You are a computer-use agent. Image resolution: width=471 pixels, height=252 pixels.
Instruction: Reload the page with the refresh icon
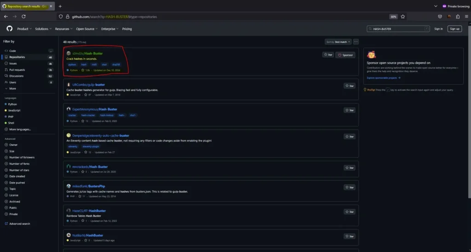click(23, 17)
